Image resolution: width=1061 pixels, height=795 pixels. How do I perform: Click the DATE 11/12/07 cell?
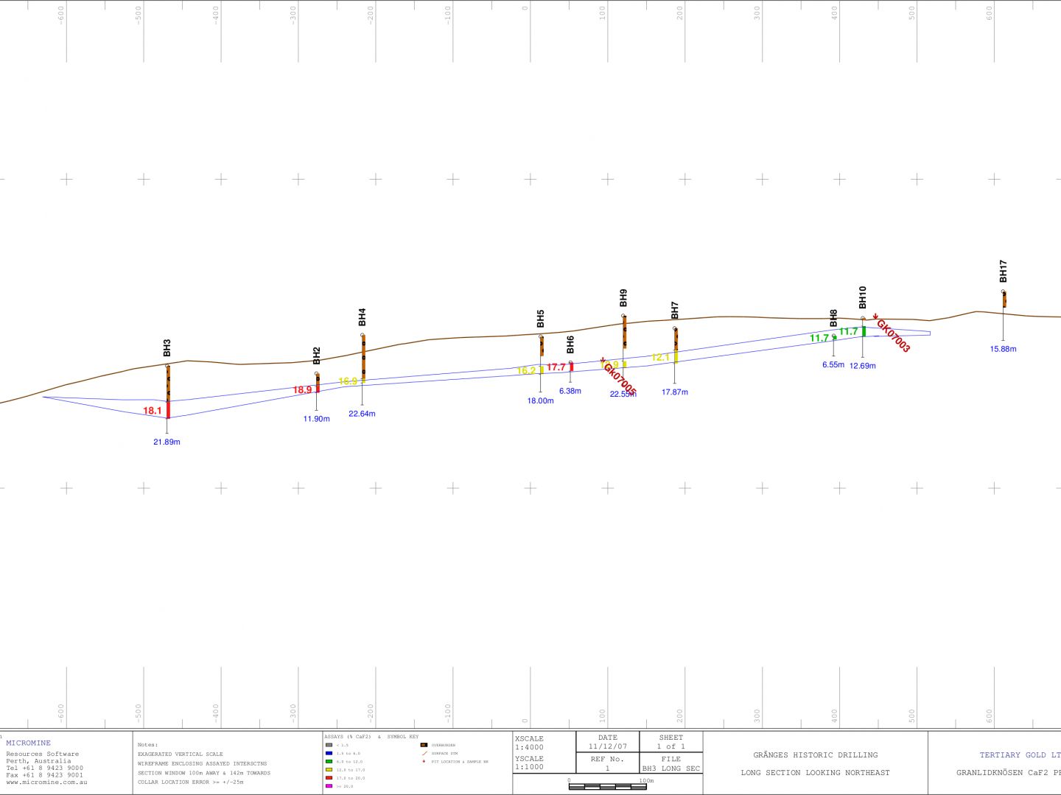(608, 742)
